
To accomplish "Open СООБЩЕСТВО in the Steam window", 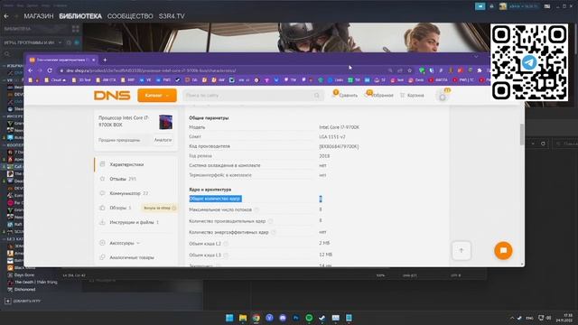I will (x=130, y=16).
